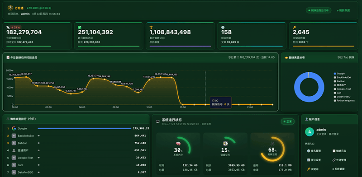Click the 119.1 MB process usage value
The height and width of the screenshot is (177, 362).
(x=285, y=165)
